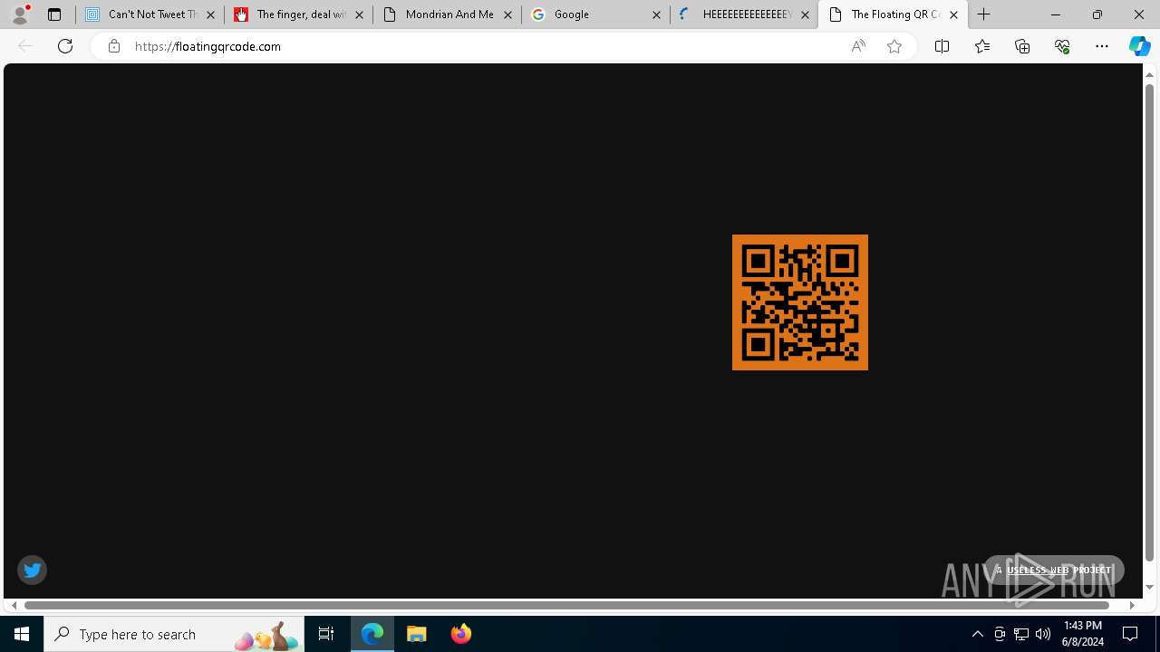This screenshot has height=652, width=1160.
Task: Click the horizontal scrollbar left arrow
Action: (x=14, y=605)
